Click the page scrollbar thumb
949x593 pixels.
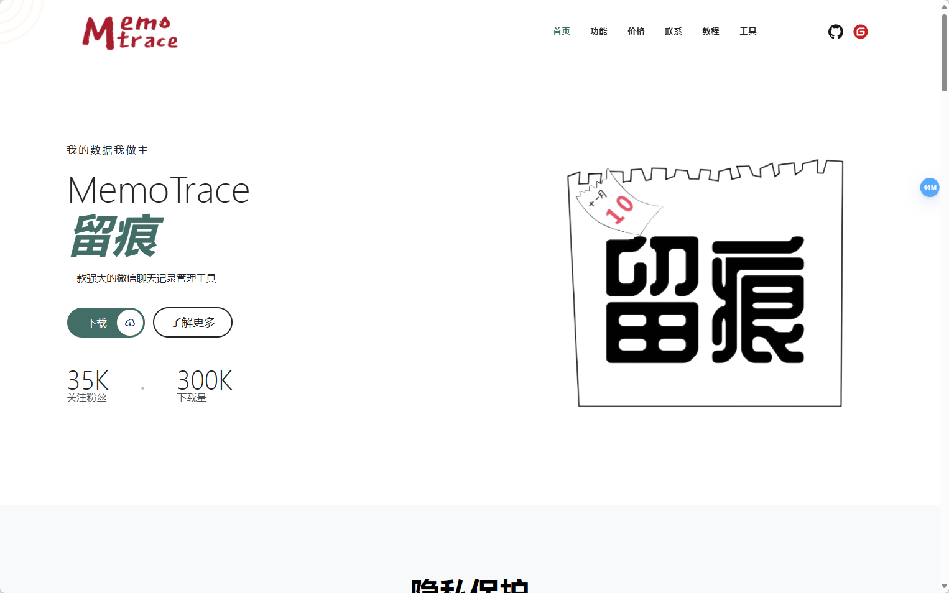click(944, 52)
